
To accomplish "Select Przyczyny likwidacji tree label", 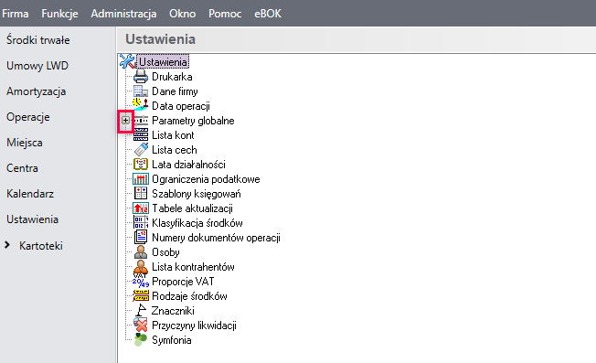I will (194, 326).
